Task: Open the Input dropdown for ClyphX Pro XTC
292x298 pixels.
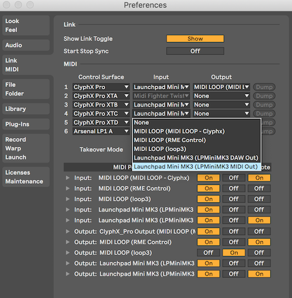Action: point(161,114)
